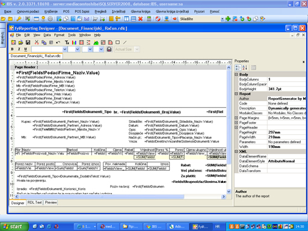308x231 pixels.
Task: Expand the PageFooter property
Action: [x=236, y=123]
